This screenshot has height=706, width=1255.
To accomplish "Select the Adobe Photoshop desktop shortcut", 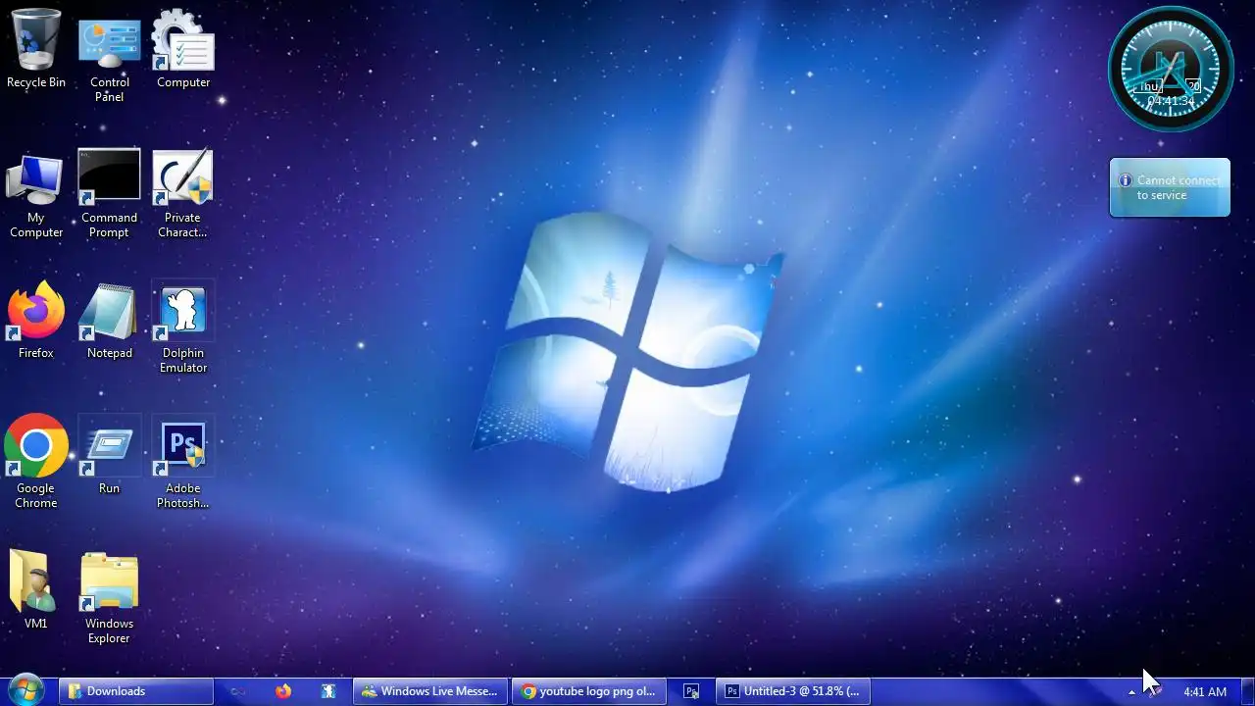I will [x=183, y=463].
